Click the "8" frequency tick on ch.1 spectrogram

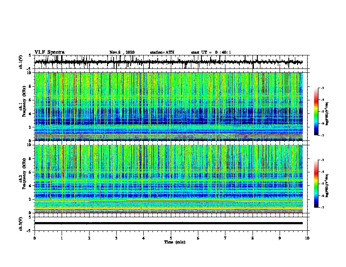pyautogui.click(x=31, y=86)
